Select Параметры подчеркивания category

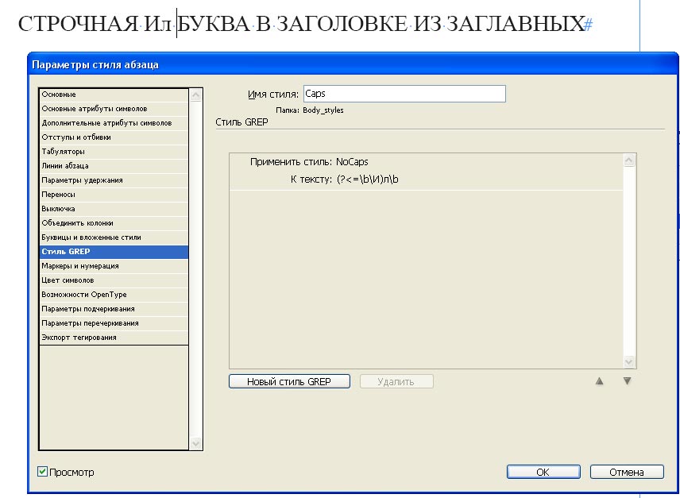click(x=114, y=309)
